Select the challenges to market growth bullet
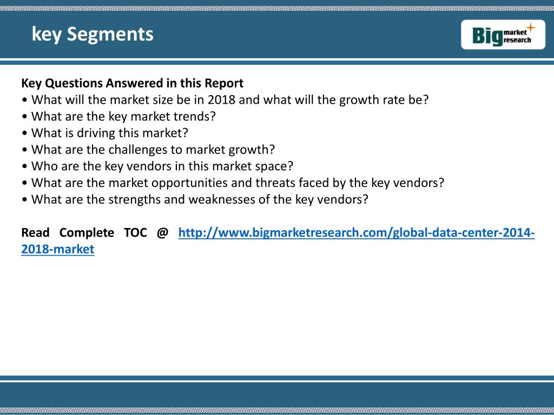The width and height of the screenshot is (554, 415). click(148, 150)
